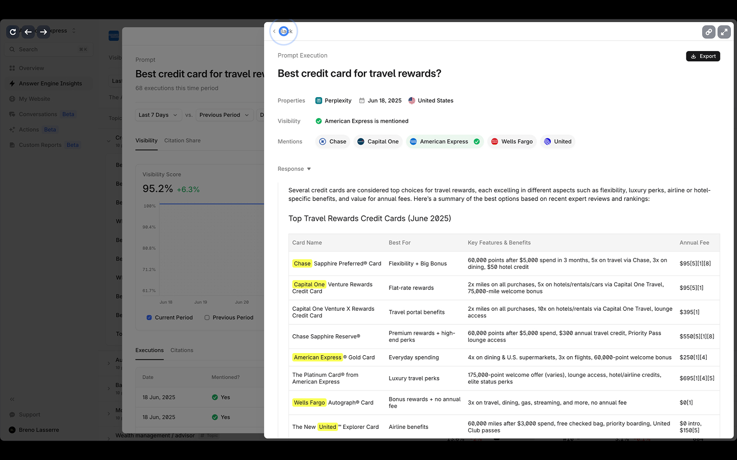
Task: Click the Answer Engine Insights lightning icon
Action: pyautogui.click(x=12, y=83)
